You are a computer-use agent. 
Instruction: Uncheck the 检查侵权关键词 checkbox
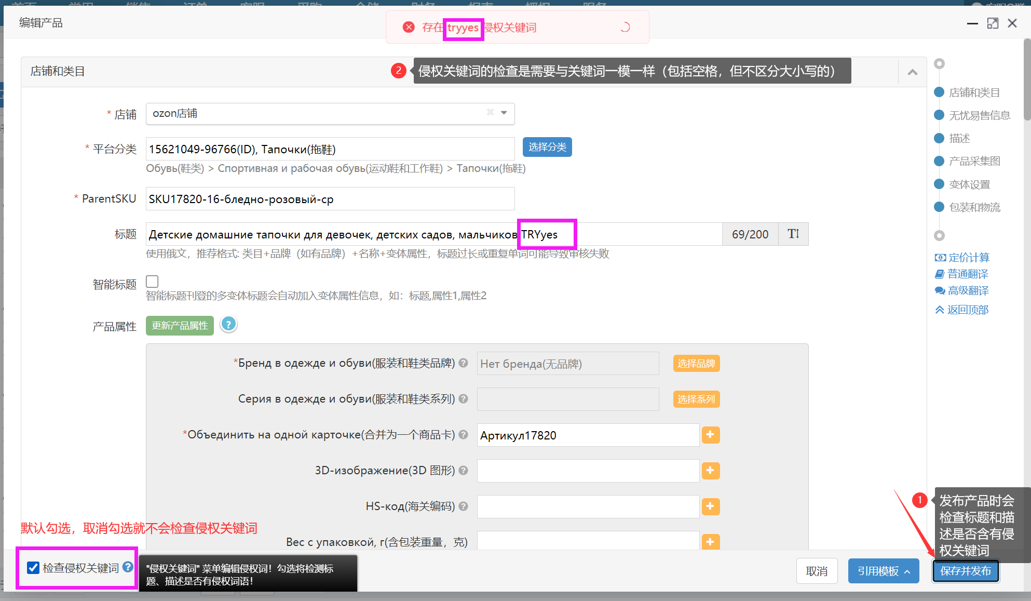pyautogui.click(x=33, y=568)
